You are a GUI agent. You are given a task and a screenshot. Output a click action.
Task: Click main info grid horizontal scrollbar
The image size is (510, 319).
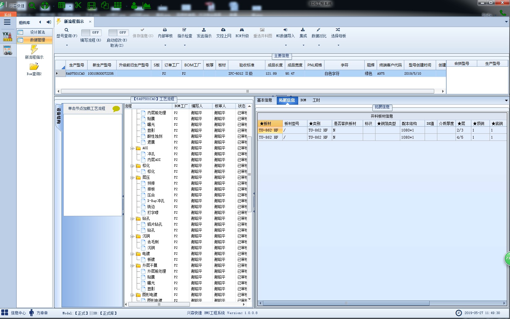point(247,91)
